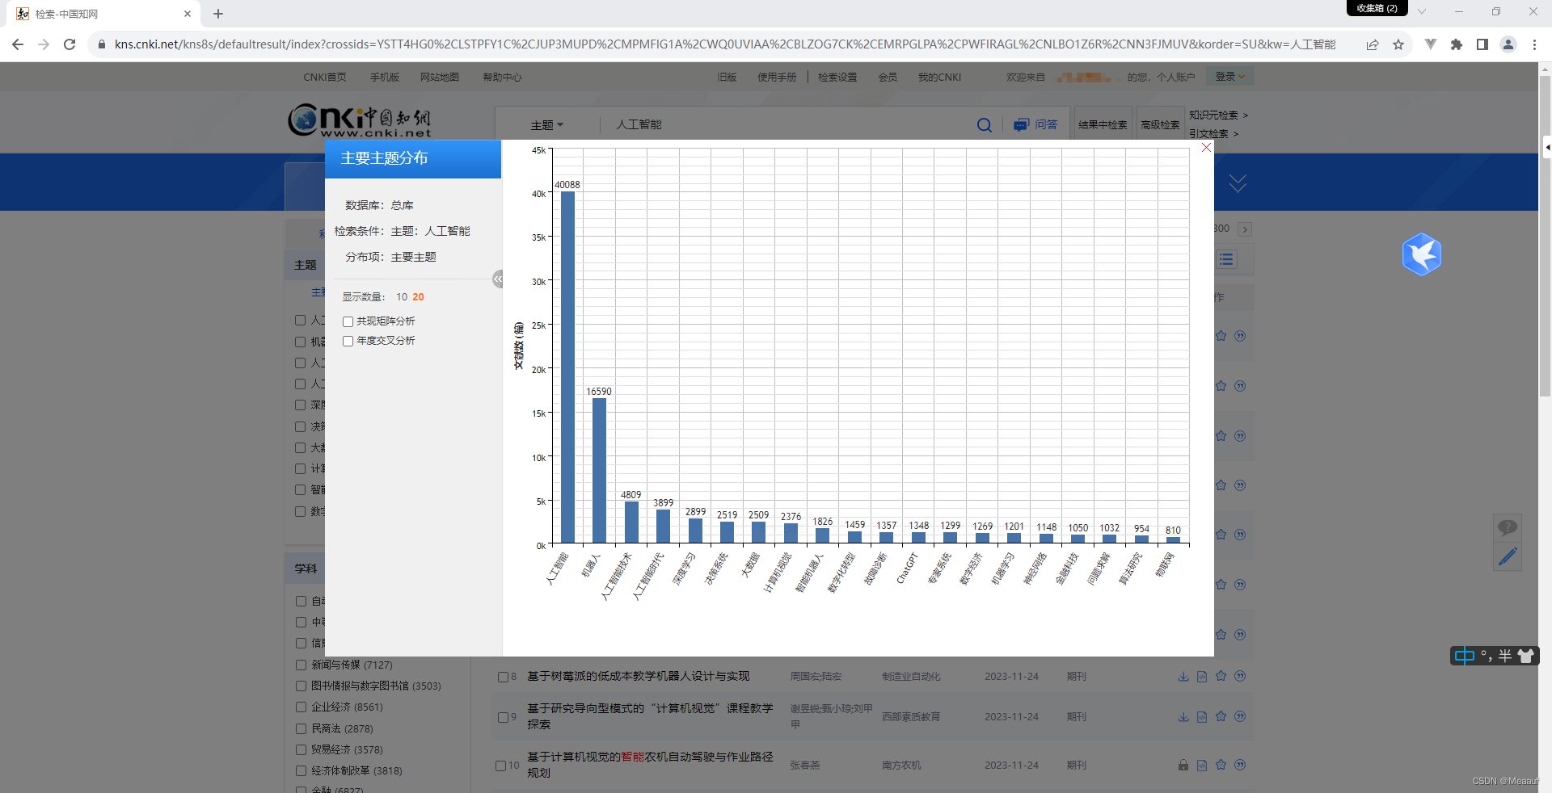Open the browser extensions puzzle icon

1457,44
